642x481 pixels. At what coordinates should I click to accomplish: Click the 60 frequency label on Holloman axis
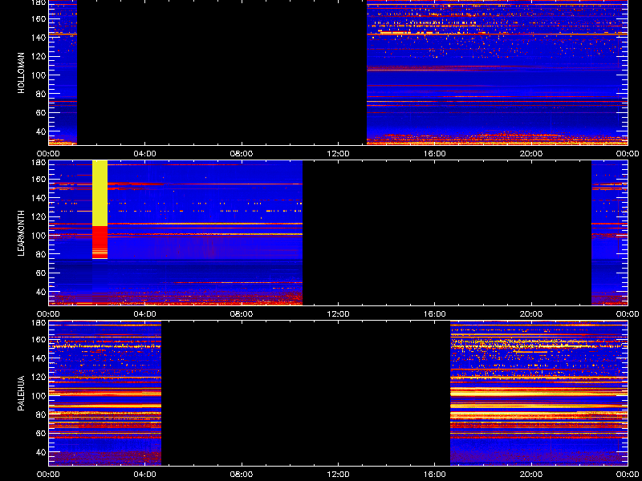(42, 112)
